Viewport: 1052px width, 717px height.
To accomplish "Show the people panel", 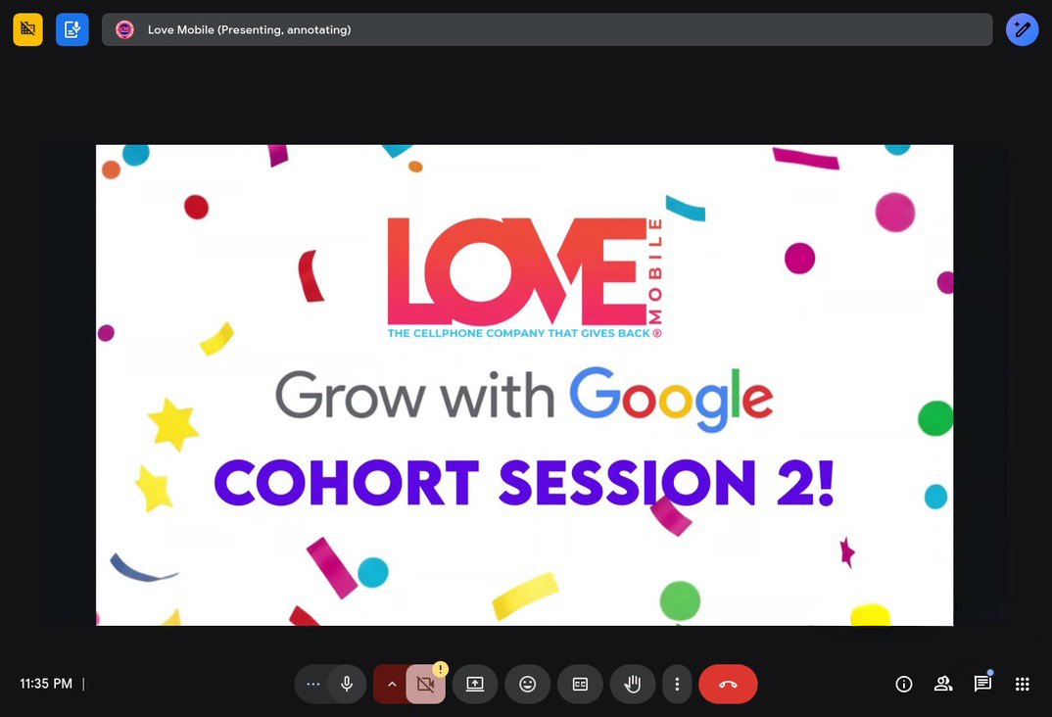I will (x=943, y=684).
